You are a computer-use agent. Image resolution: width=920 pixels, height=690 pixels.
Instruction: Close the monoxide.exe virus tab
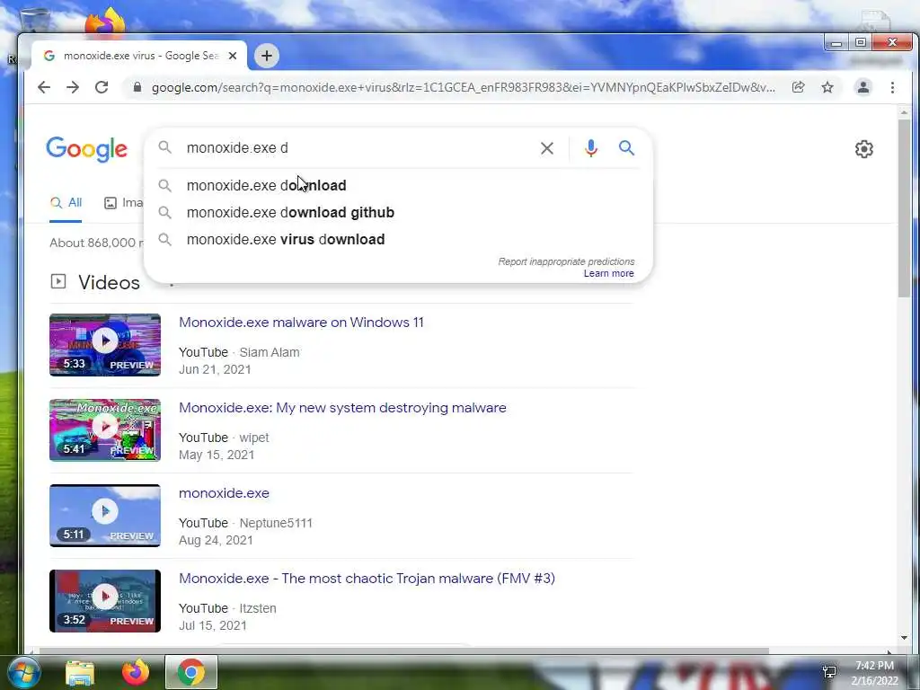pos(233,56)
